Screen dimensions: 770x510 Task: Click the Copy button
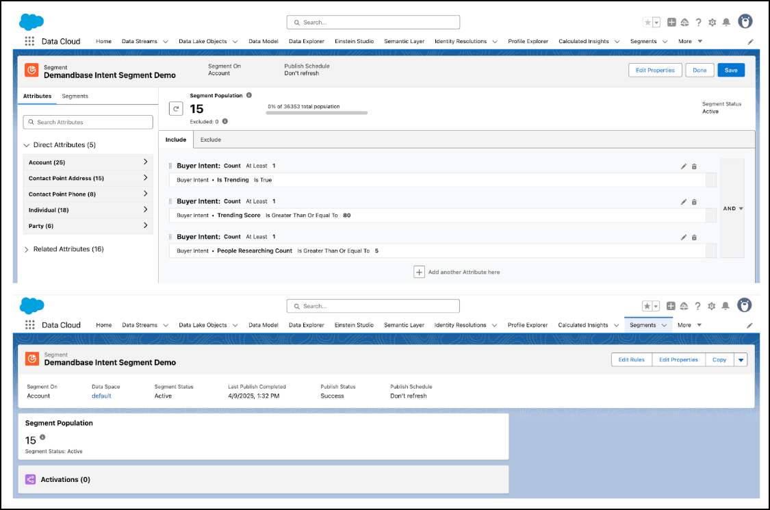coord(719,359)
